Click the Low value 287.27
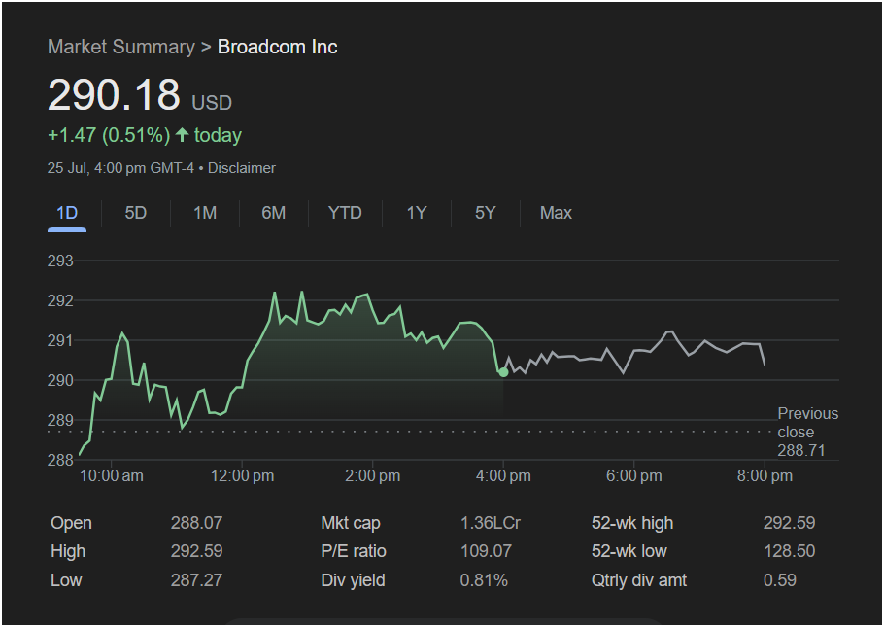The height and width of the screenshot is (627, 884). point(196,580)
